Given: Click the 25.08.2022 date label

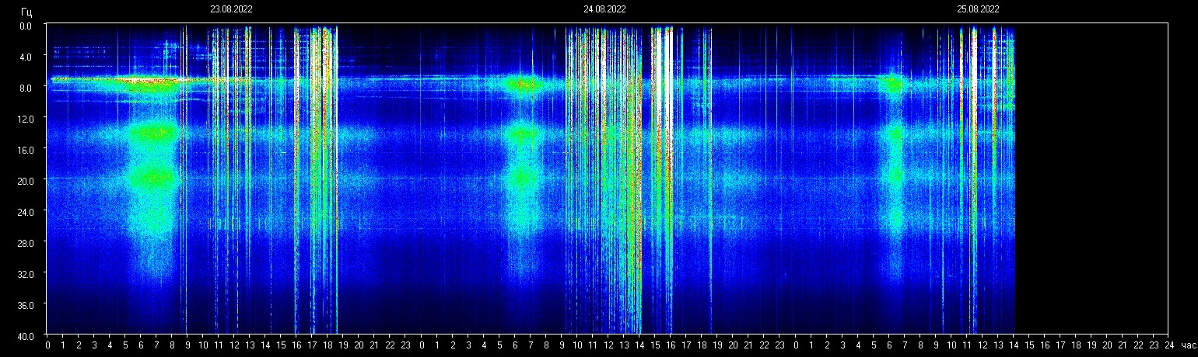Looking at the screenshot, I should tap(978, 10).
